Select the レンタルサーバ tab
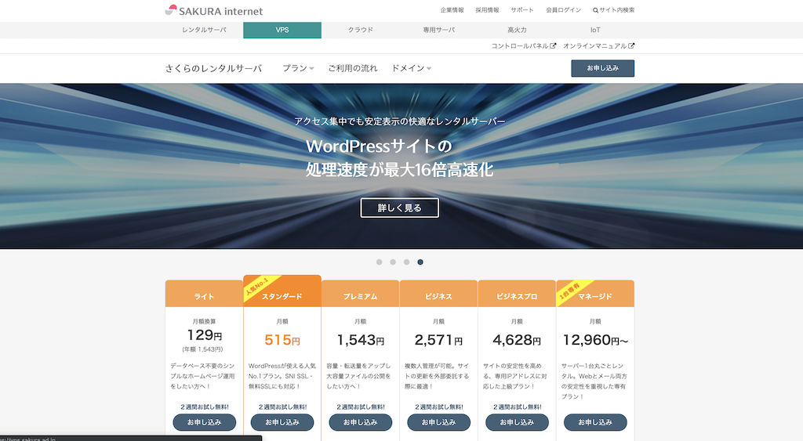 (204, 31)
